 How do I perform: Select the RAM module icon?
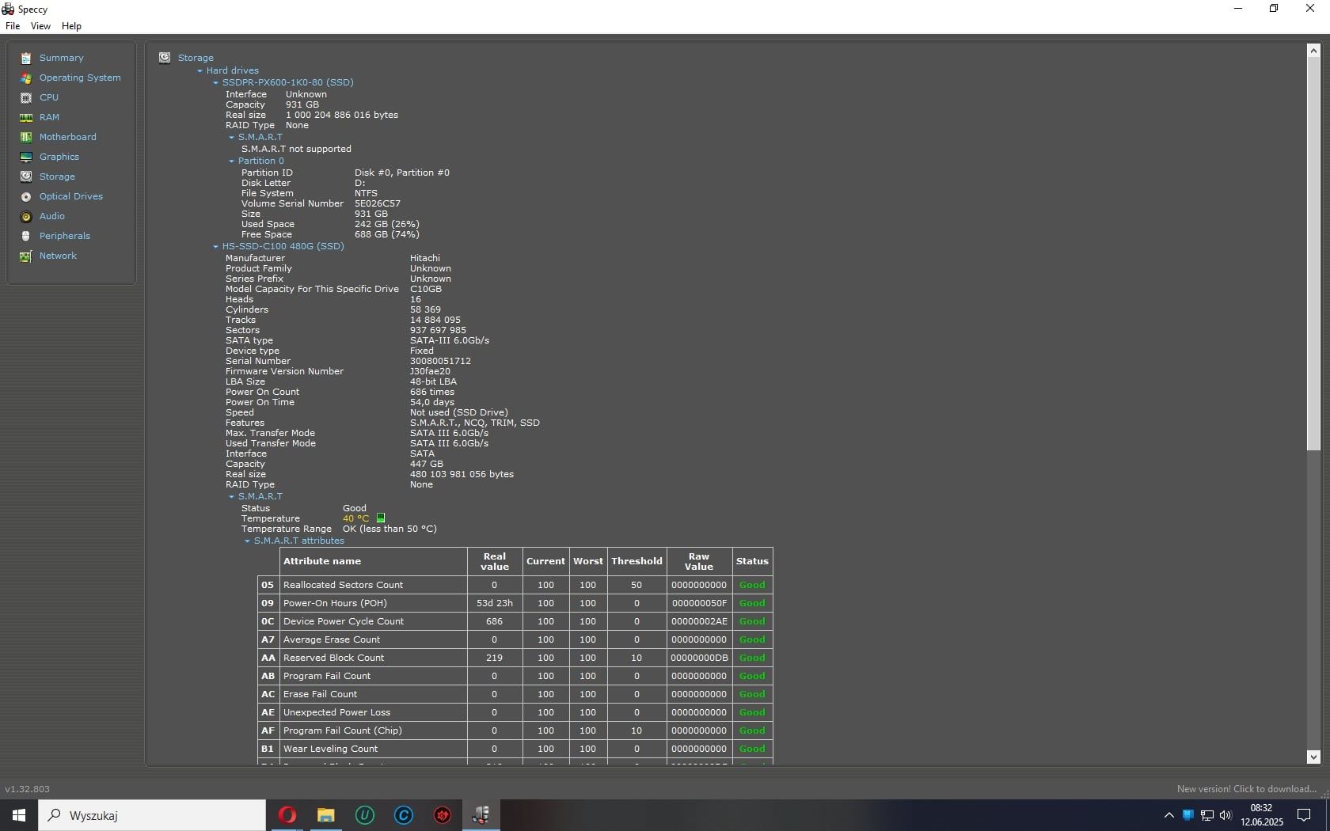[26, 117]
